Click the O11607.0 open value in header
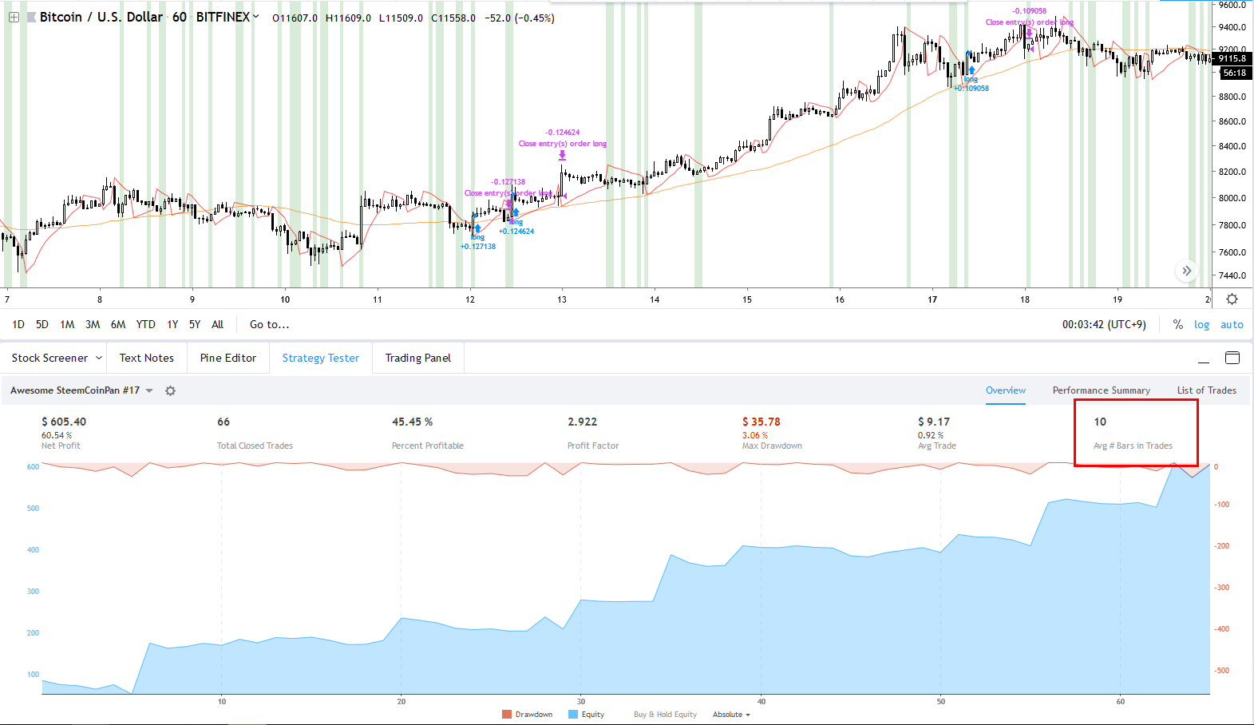Image resolution: width=1254 pixels, height=725 pixels. click(295, 18)
